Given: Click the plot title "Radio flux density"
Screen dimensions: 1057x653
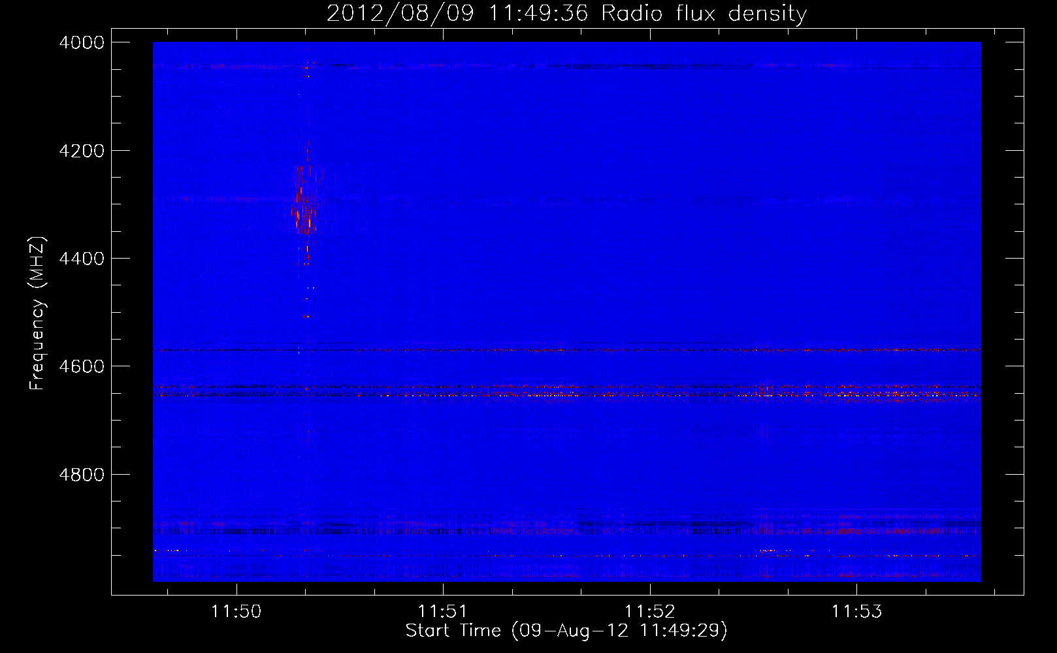Looking at the screenshot, I should [704, 13].
